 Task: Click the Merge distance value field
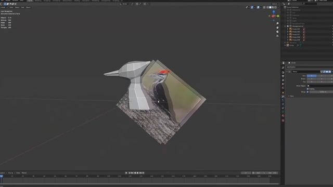tap(321, 92)
